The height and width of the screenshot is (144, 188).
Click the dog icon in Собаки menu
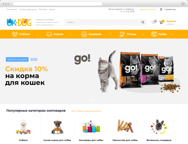pyautogui.click(x=15, y=34)
